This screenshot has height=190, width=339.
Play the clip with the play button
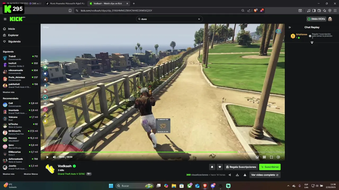[47, 157]
